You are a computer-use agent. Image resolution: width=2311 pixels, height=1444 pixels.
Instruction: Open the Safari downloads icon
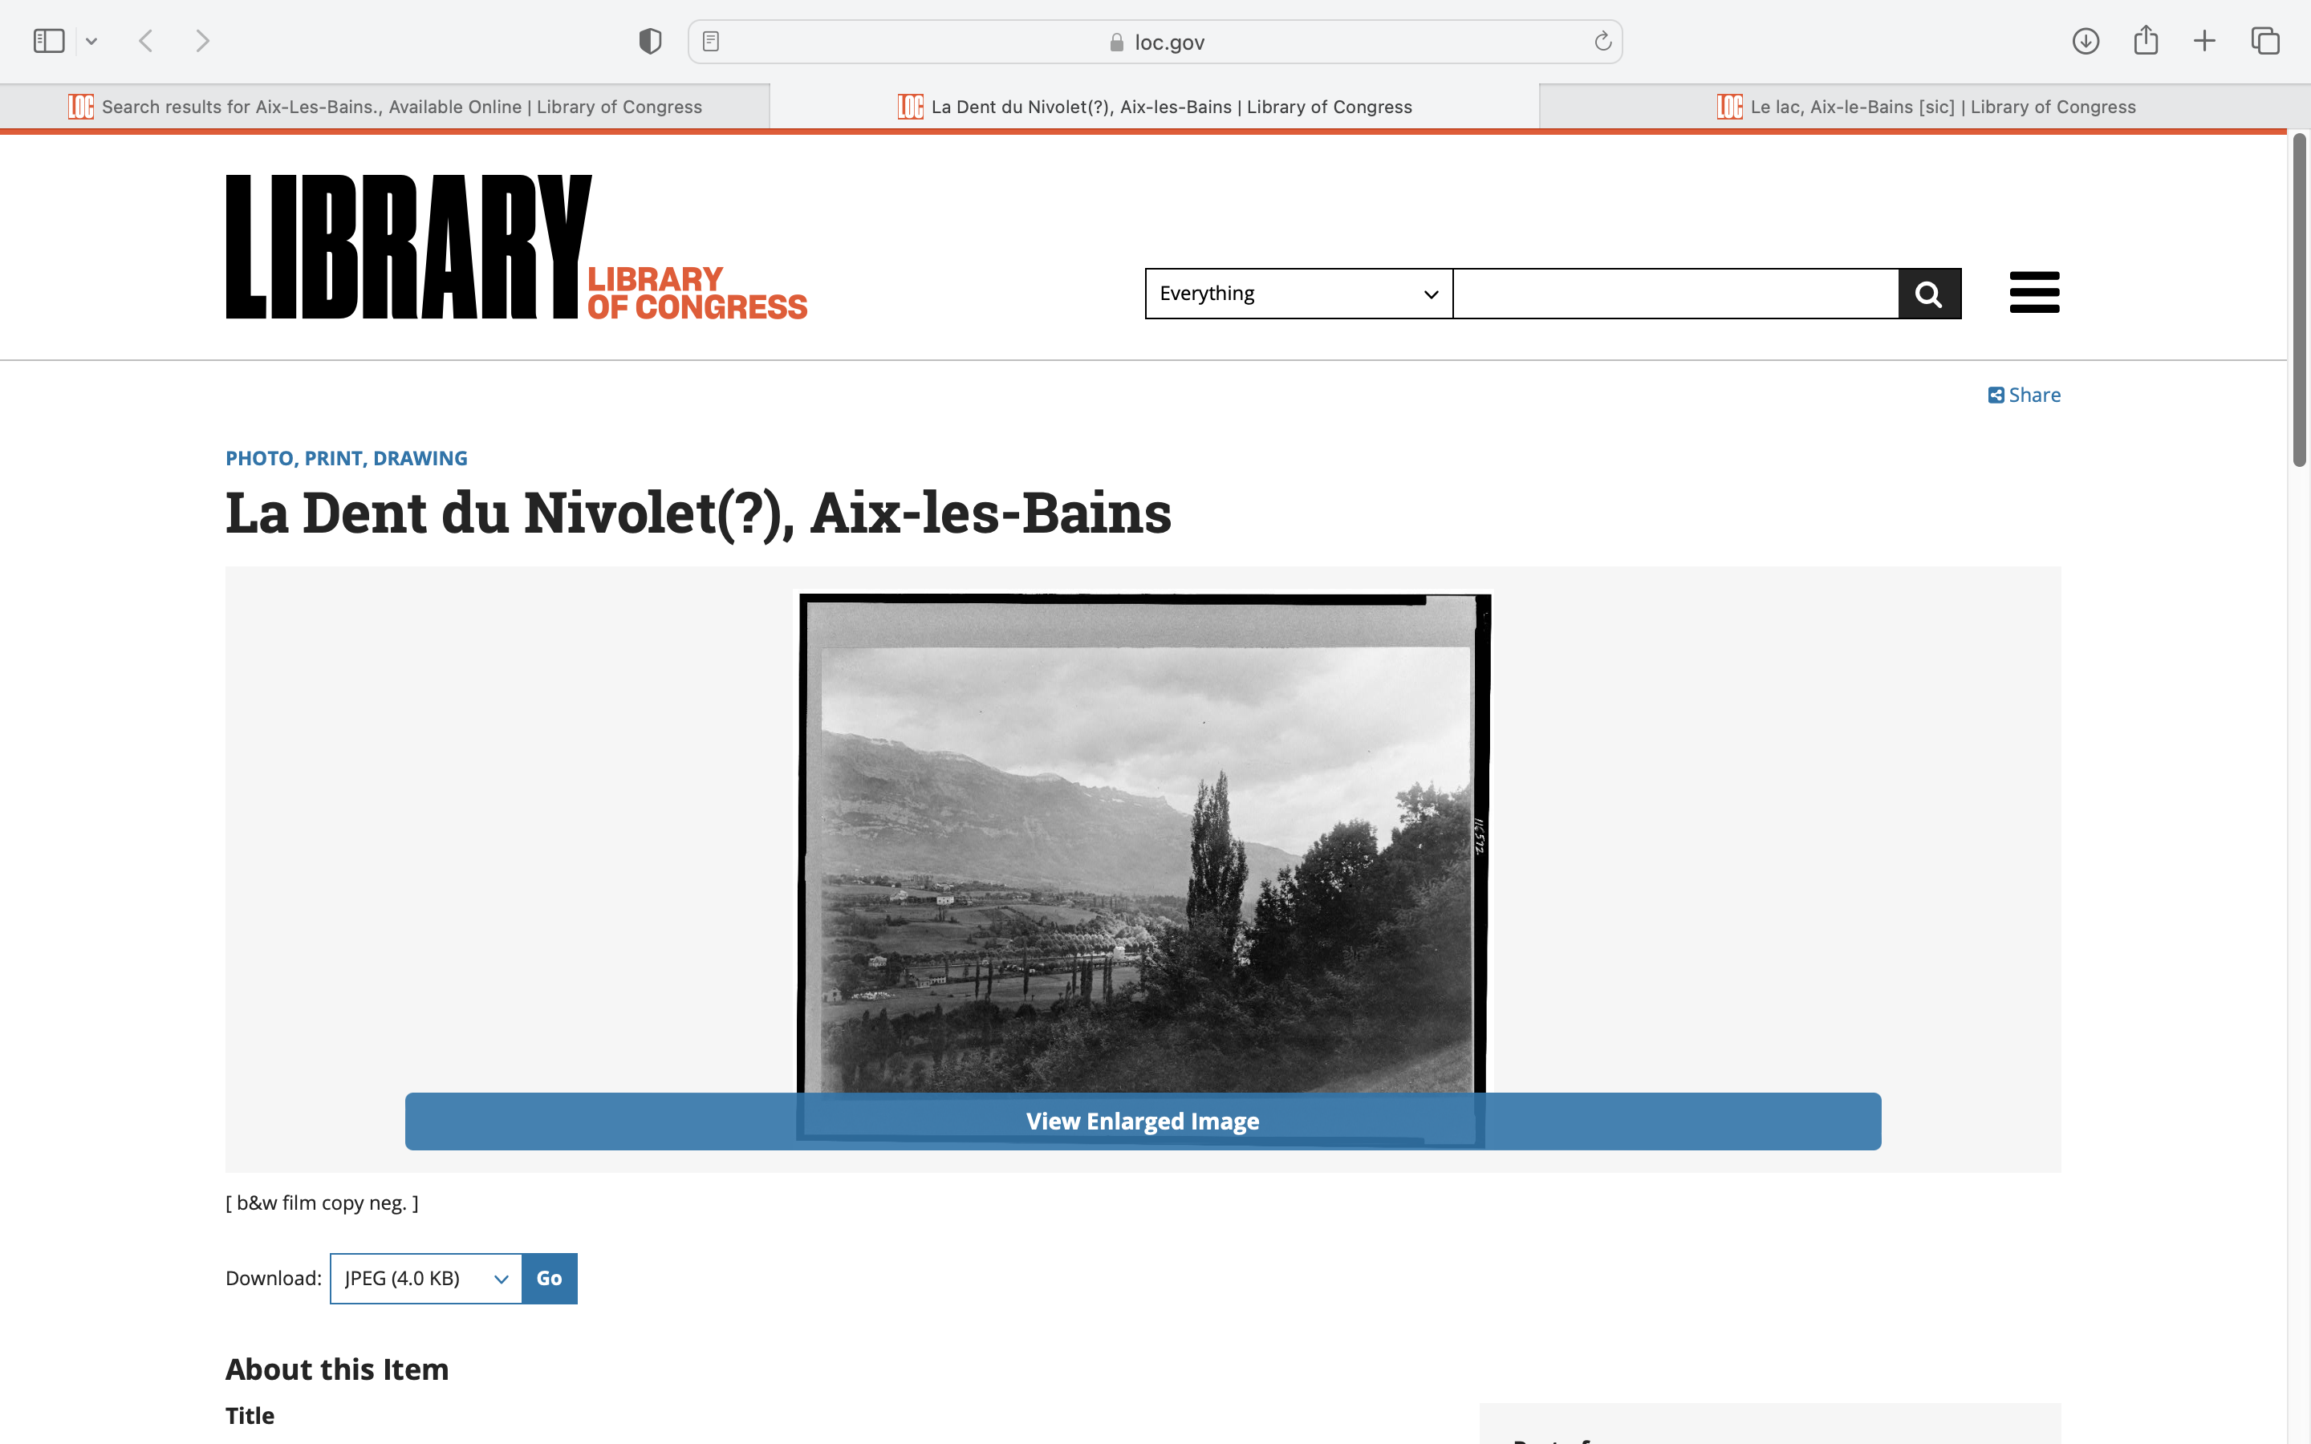(x=2086, y=41)
